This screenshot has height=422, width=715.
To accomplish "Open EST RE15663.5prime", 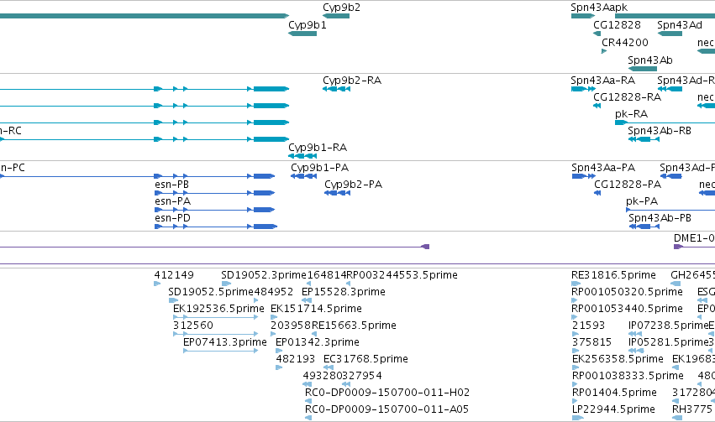I will pos(354,326).
